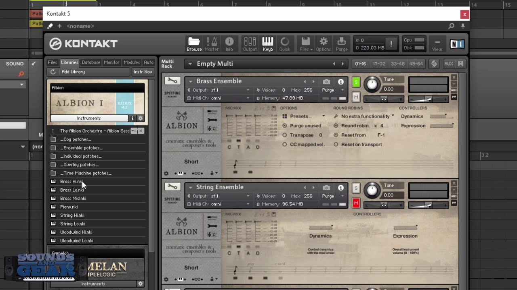
Task: Adjust the Brass Ensemble Expression slider
Action: click(x=441, y=126)
